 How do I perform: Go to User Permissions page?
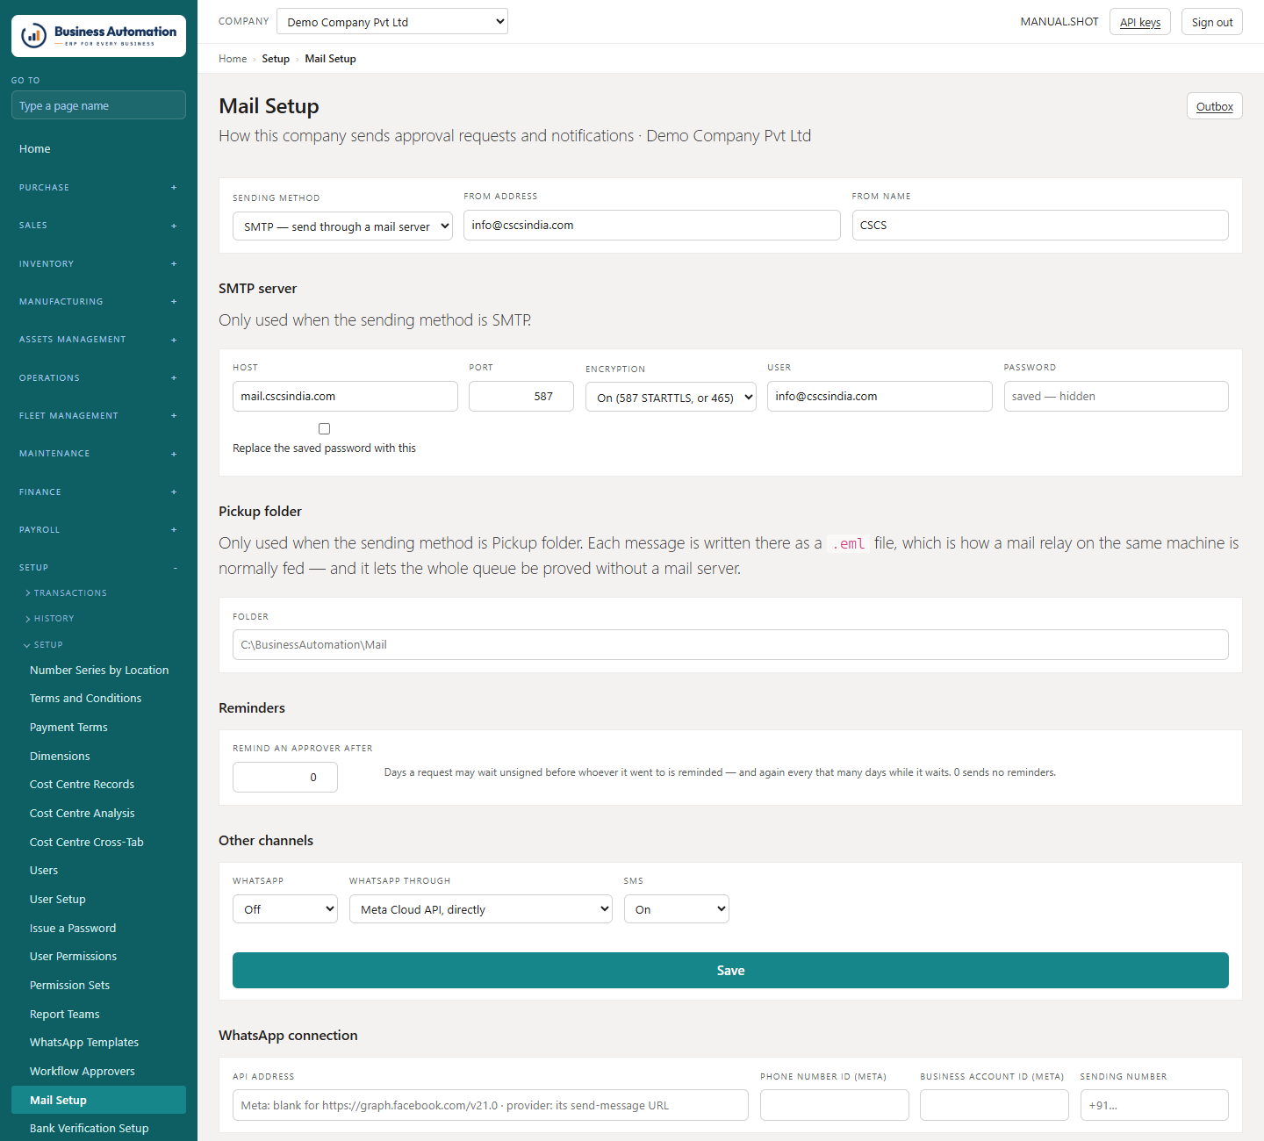73,957
